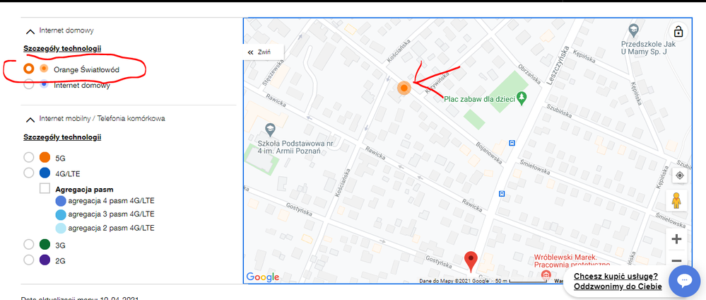Screen dimensions: 706x300
Task: Click the Google logo on map
Action: pos(263,277)
